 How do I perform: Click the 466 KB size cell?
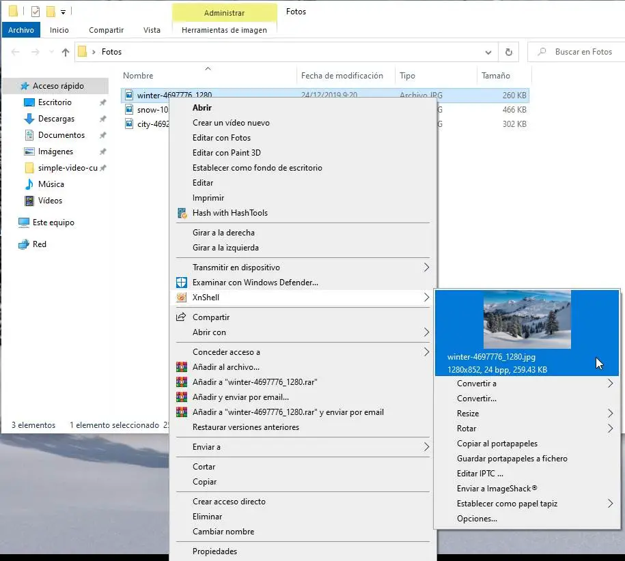[x=514, y=109]
